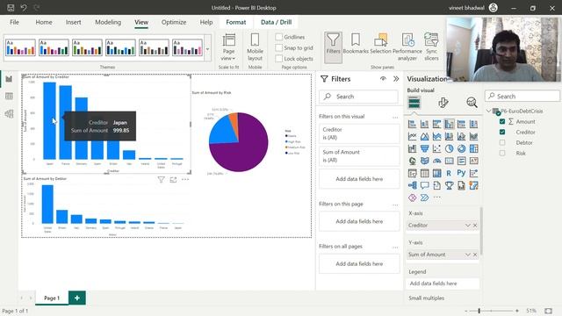
Task: Remove Creditor from the X-axis
Action: (x=475, y=226)
